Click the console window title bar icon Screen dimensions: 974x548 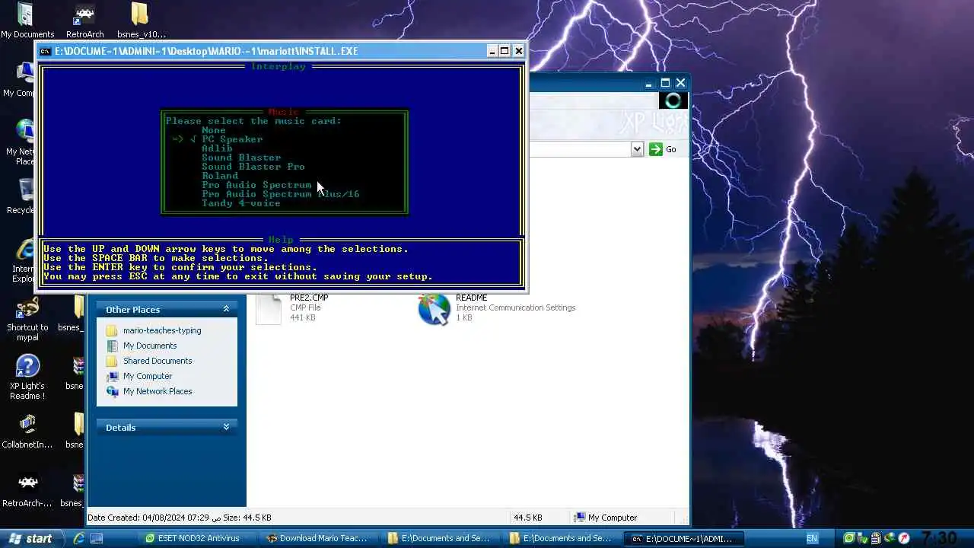point(46,51)
